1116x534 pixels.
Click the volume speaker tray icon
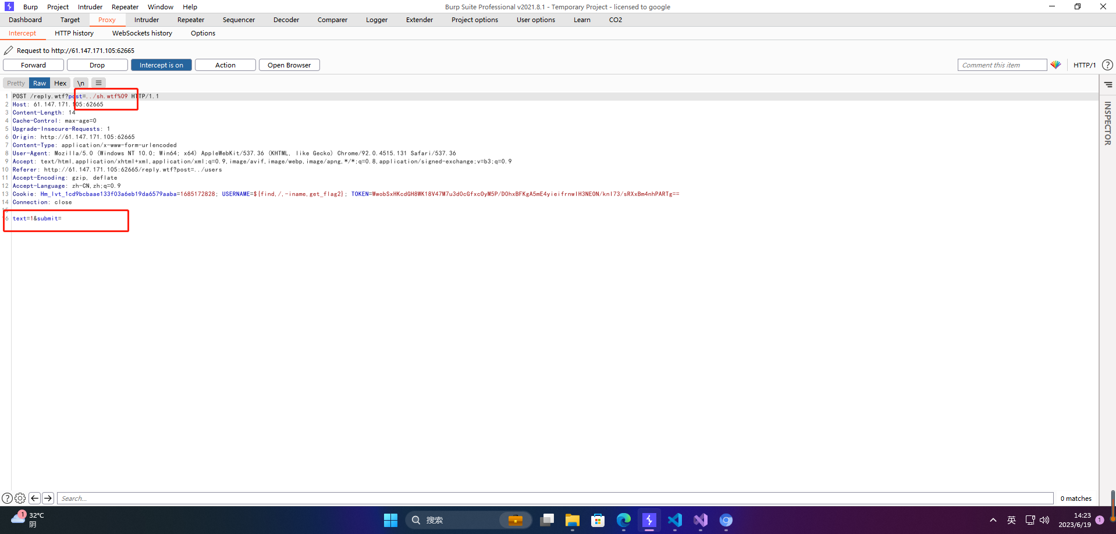click(x=1044, y=520)
